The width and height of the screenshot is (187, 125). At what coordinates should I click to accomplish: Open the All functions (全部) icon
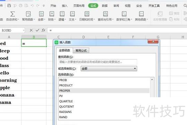(42, 14)
